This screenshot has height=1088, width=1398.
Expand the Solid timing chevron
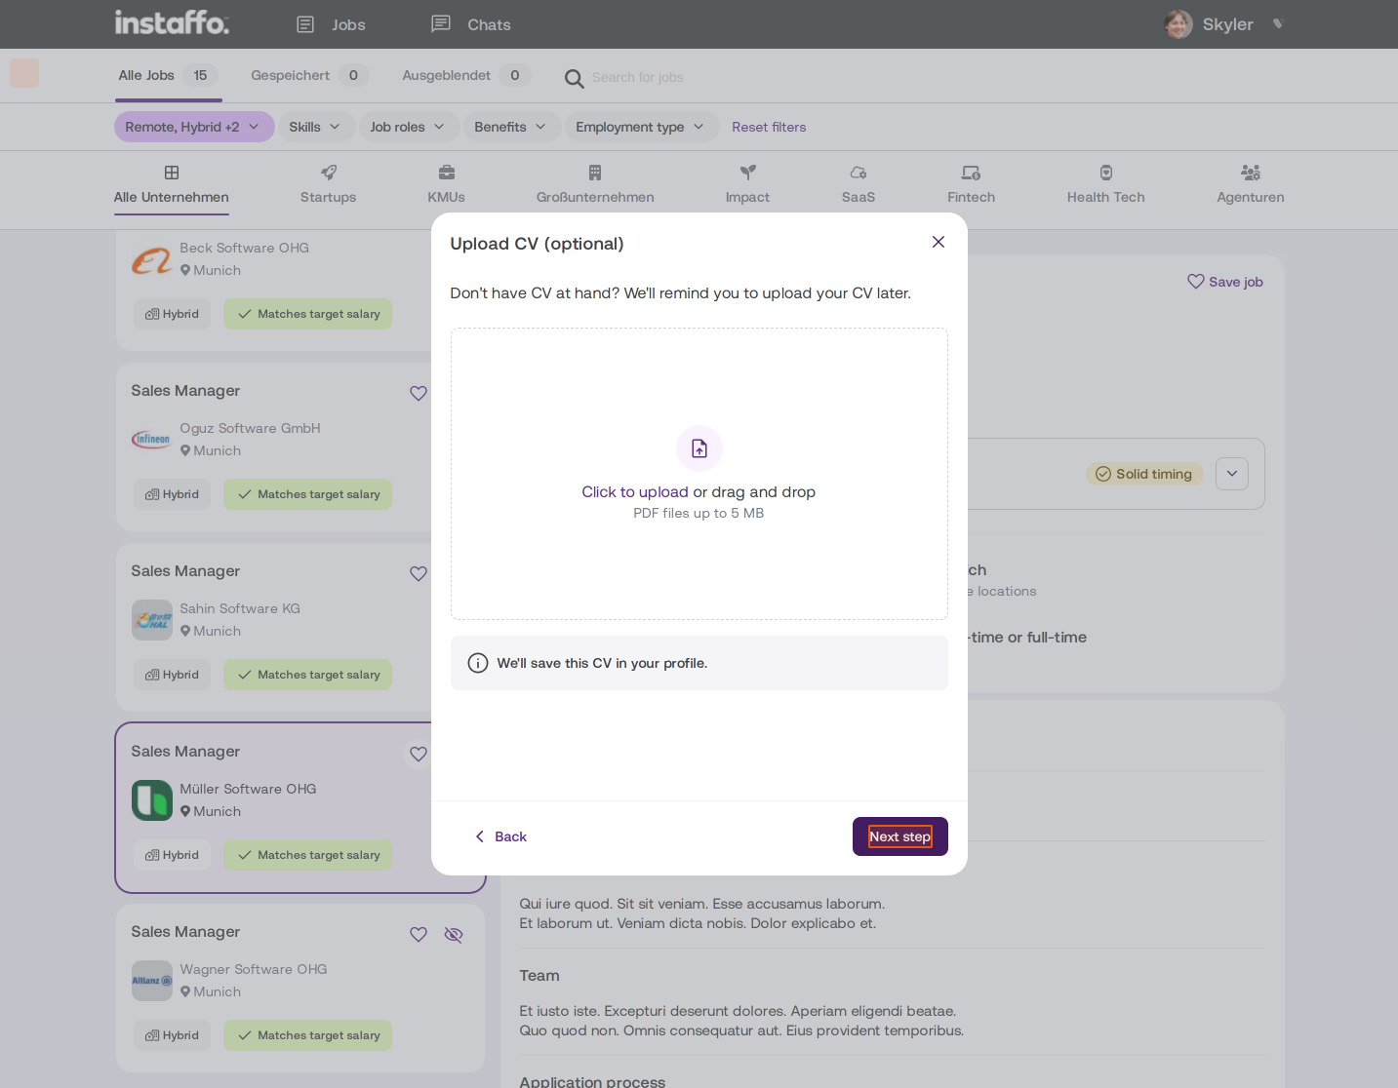click(1232, 474)
